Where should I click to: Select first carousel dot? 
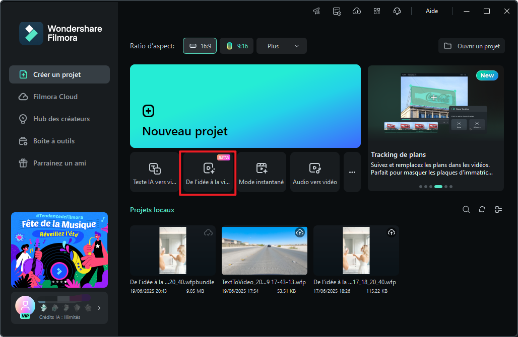421,187
